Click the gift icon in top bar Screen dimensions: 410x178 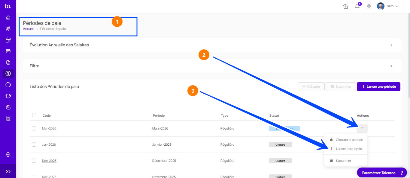[x=346, y=6]
